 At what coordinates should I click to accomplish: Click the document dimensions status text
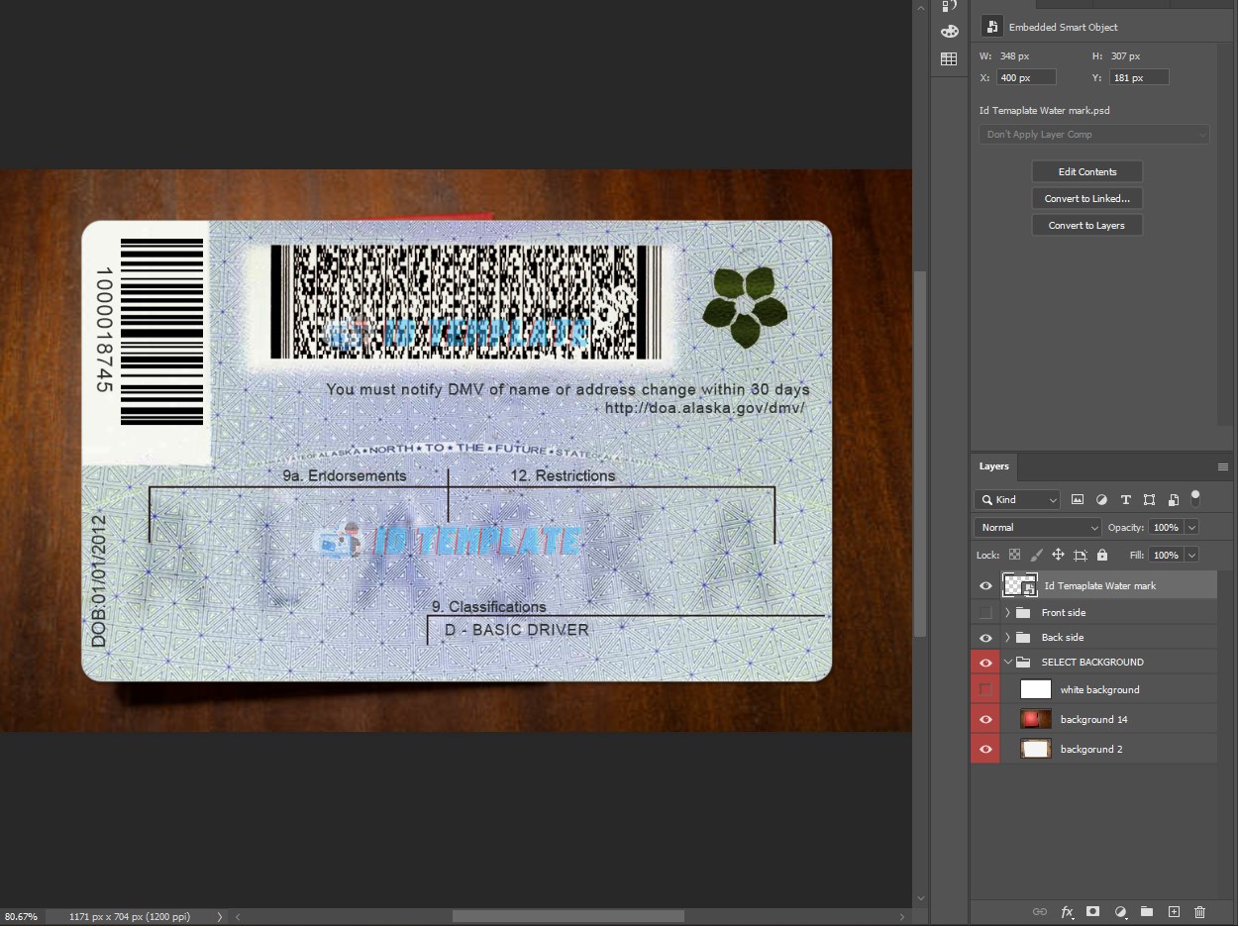pyautogui.click(x=130, y=917)
